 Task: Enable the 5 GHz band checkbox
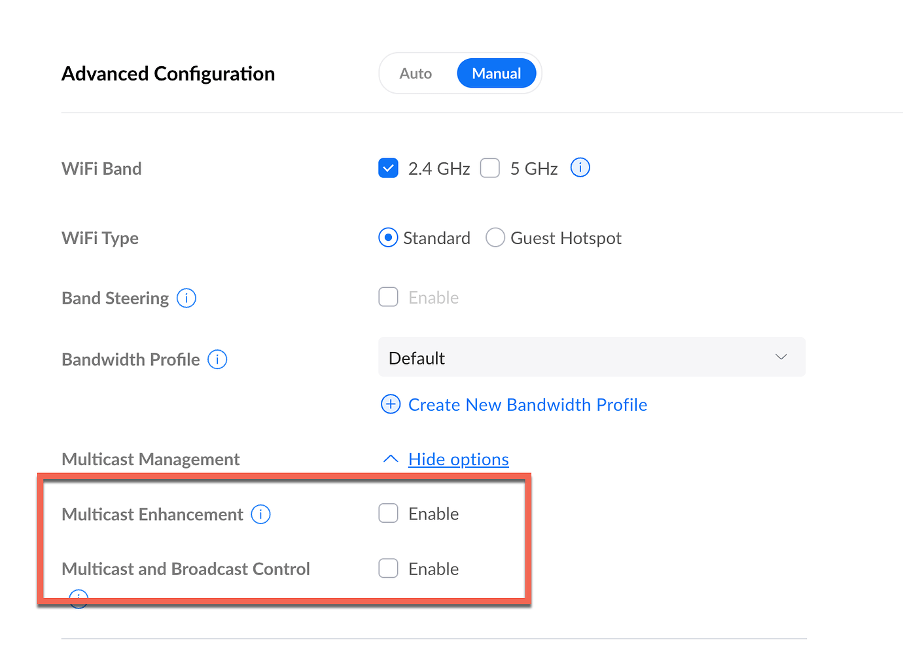tap(490, 168)
